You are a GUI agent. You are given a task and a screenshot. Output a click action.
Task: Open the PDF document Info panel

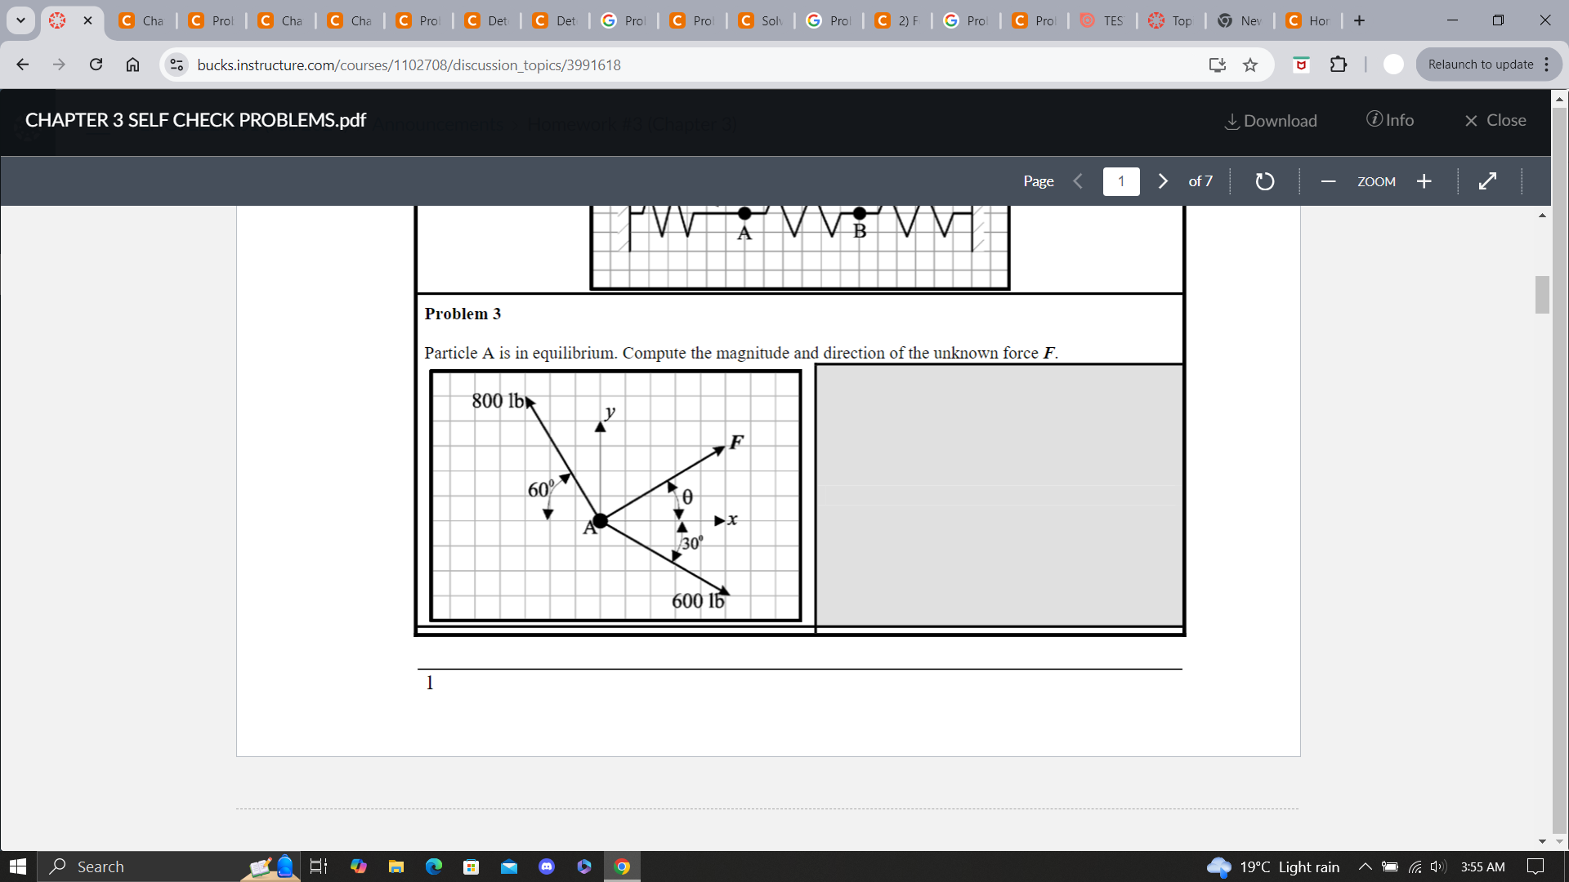[x=1391, y=120]
